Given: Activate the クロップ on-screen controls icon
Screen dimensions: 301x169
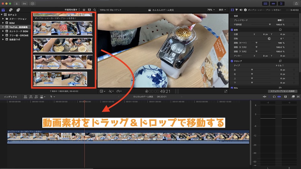Looking at the screenshot, I should (280, 61).
